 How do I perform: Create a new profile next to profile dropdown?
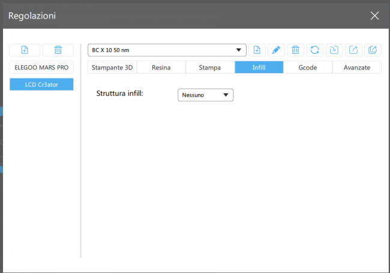pos(257,50)
